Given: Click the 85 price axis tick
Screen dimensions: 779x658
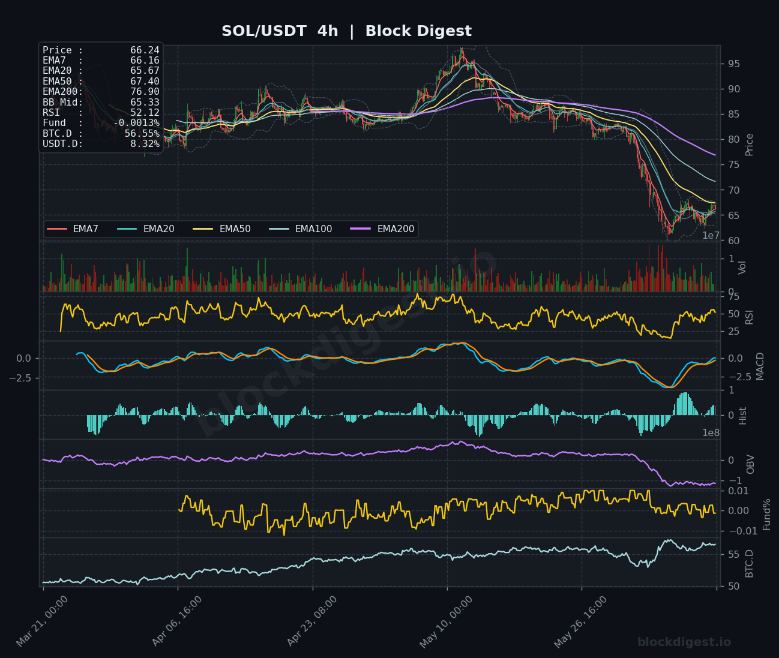Looking at the screenshot, I should coord(733,114).
